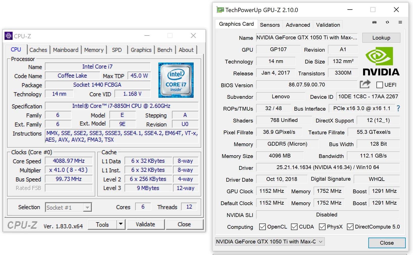Viewport: 413px width, 255px height.
Task: Click the GPU-Z app icon in title bar
Action: [220, 10]
